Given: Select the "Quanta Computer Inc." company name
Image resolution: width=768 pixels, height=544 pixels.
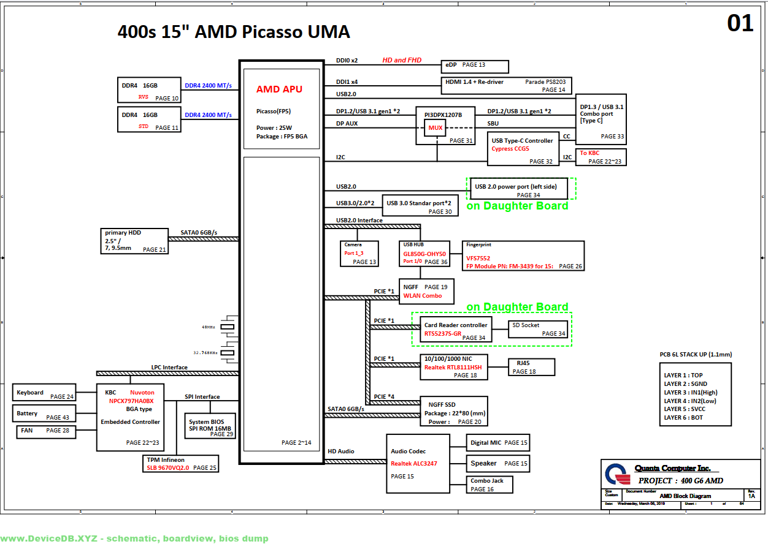Looking at the screenshot, I should 672,468.
